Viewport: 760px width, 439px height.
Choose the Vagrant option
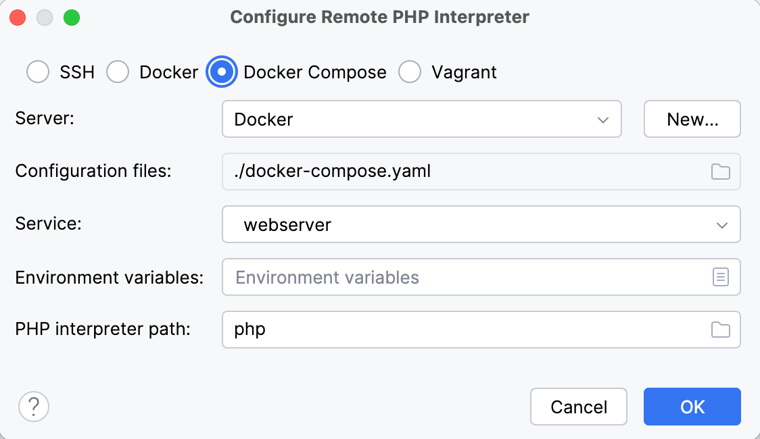(410, 72)
